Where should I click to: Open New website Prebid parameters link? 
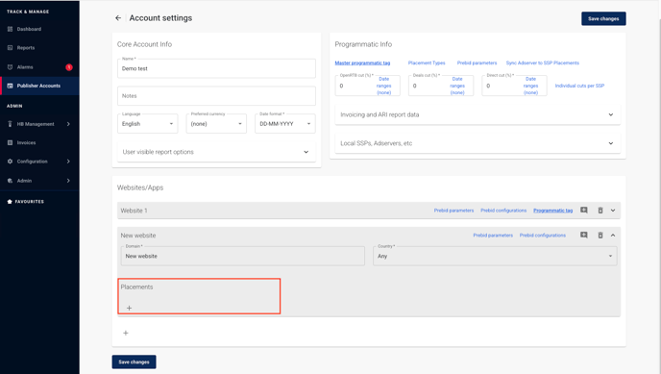(x=493, y=236)
